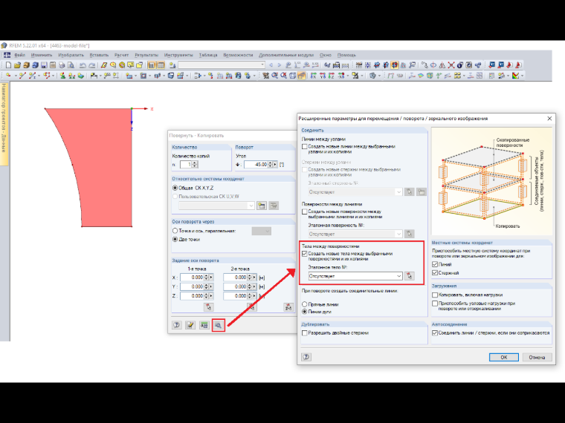Click the Отмена button
This screenshot has height=423, width=565.
(537, 357)
